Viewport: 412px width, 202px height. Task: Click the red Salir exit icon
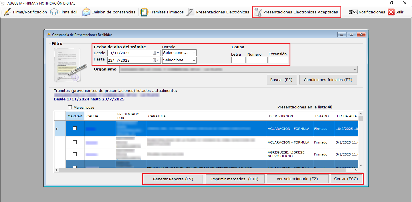coord(391,12)
